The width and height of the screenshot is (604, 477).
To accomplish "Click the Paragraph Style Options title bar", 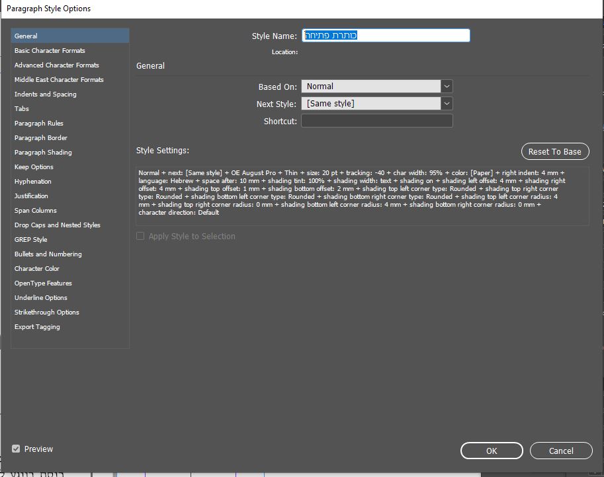I will tap(302, 9).
